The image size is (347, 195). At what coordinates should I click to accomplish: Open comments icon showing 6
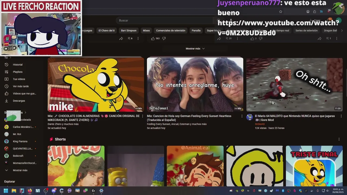pyautogui.click(x=130, y=38)
